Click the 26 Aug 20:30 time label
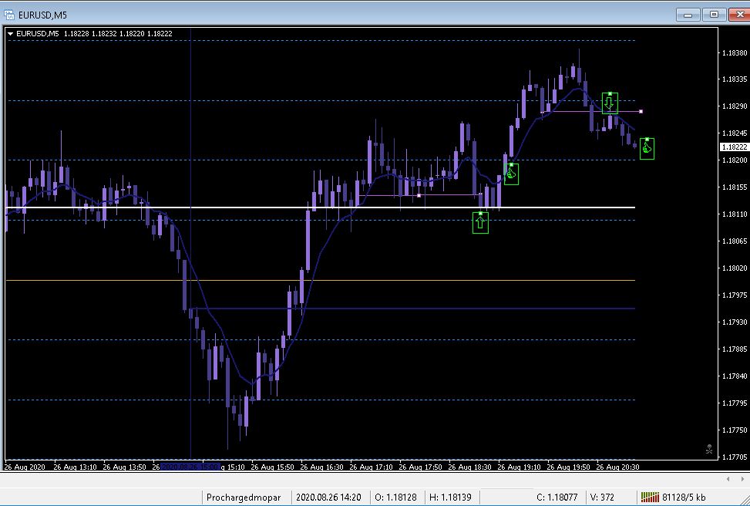The image size is (750, 506). coord(617,466)
